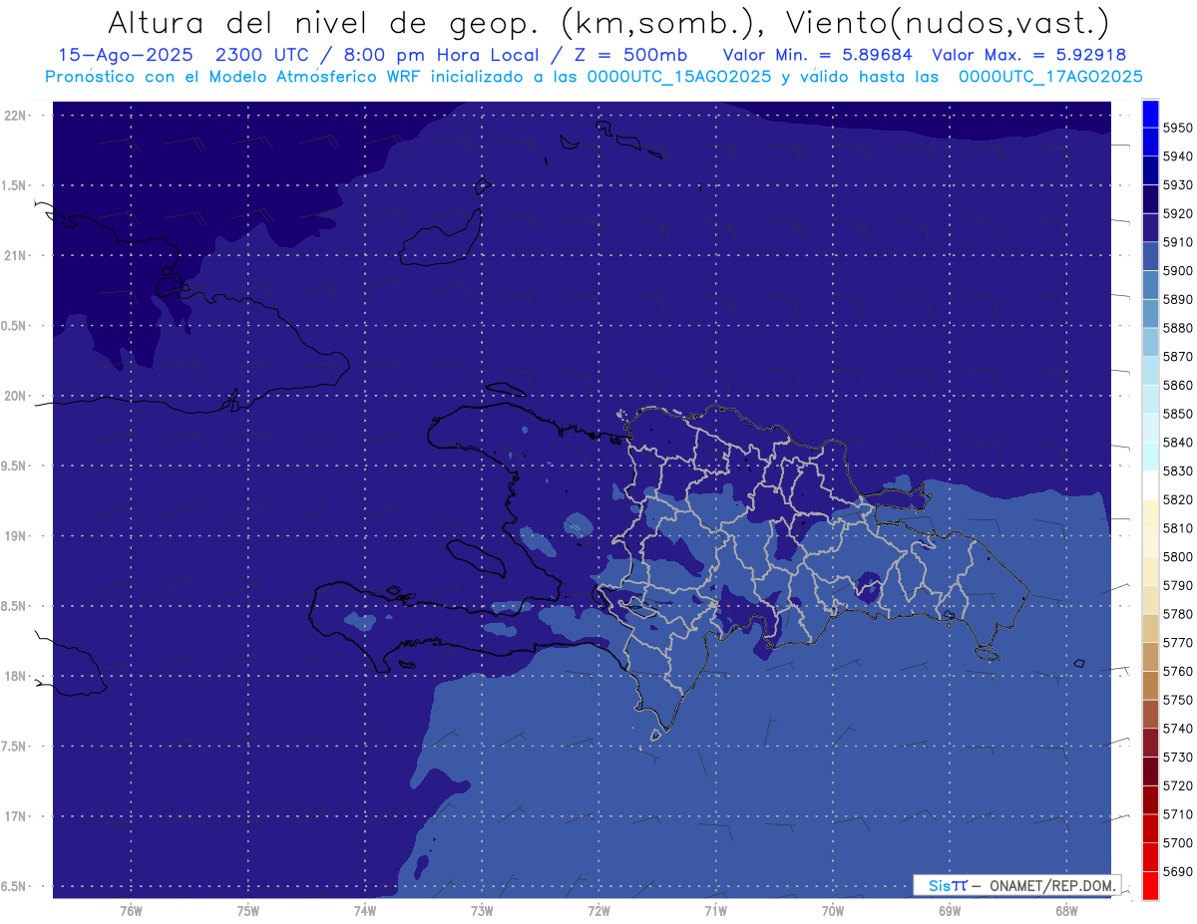The image size is (1197, 924).
Task: Click the legend value "5830"
Action: pyautogui.click(x=1177, y=471)
